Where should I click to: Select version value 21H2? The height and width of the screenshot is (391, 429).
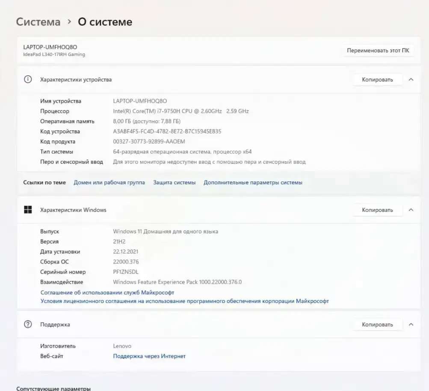pos(119,242)
